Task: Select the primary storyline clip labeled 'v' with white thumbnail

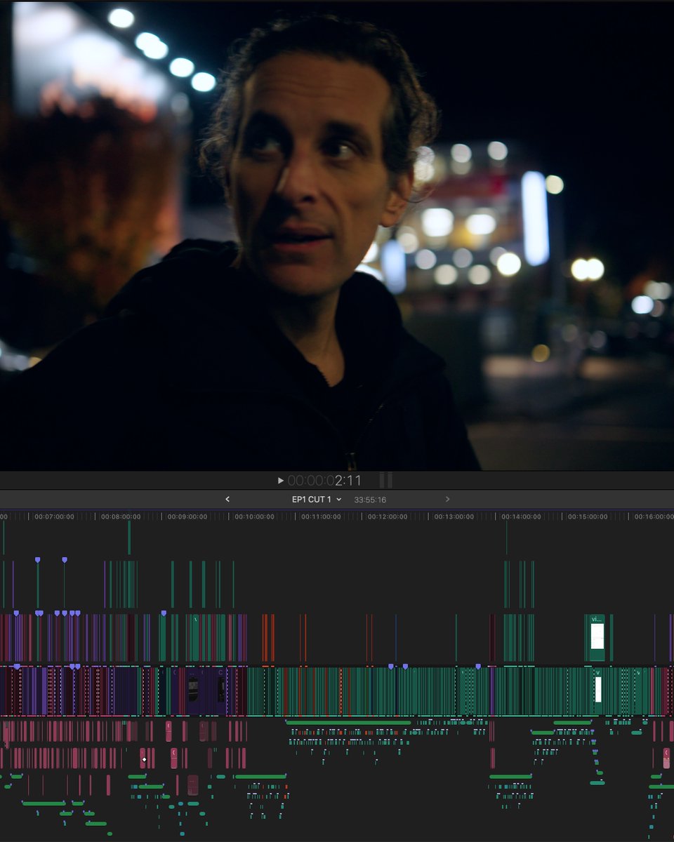Action: click(x=598, y=690)
